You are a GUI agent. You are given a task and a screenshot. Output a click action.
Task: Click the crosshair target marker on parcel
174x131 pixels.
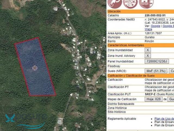pyautogui.click(x=35, y=68)
